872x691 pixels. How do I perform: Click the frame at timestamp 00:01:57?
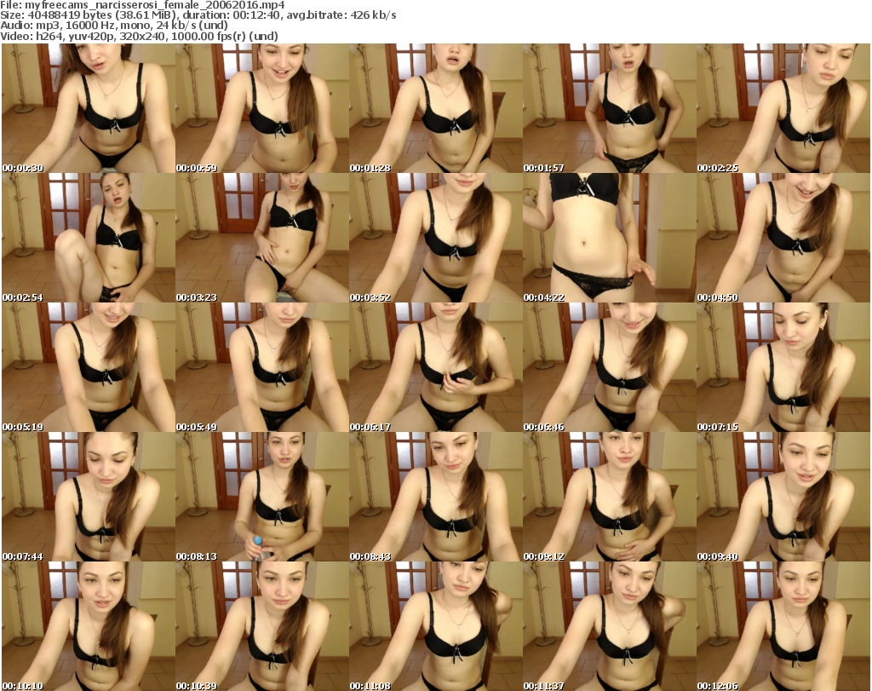pyautogui.click(x=610, y=108)
